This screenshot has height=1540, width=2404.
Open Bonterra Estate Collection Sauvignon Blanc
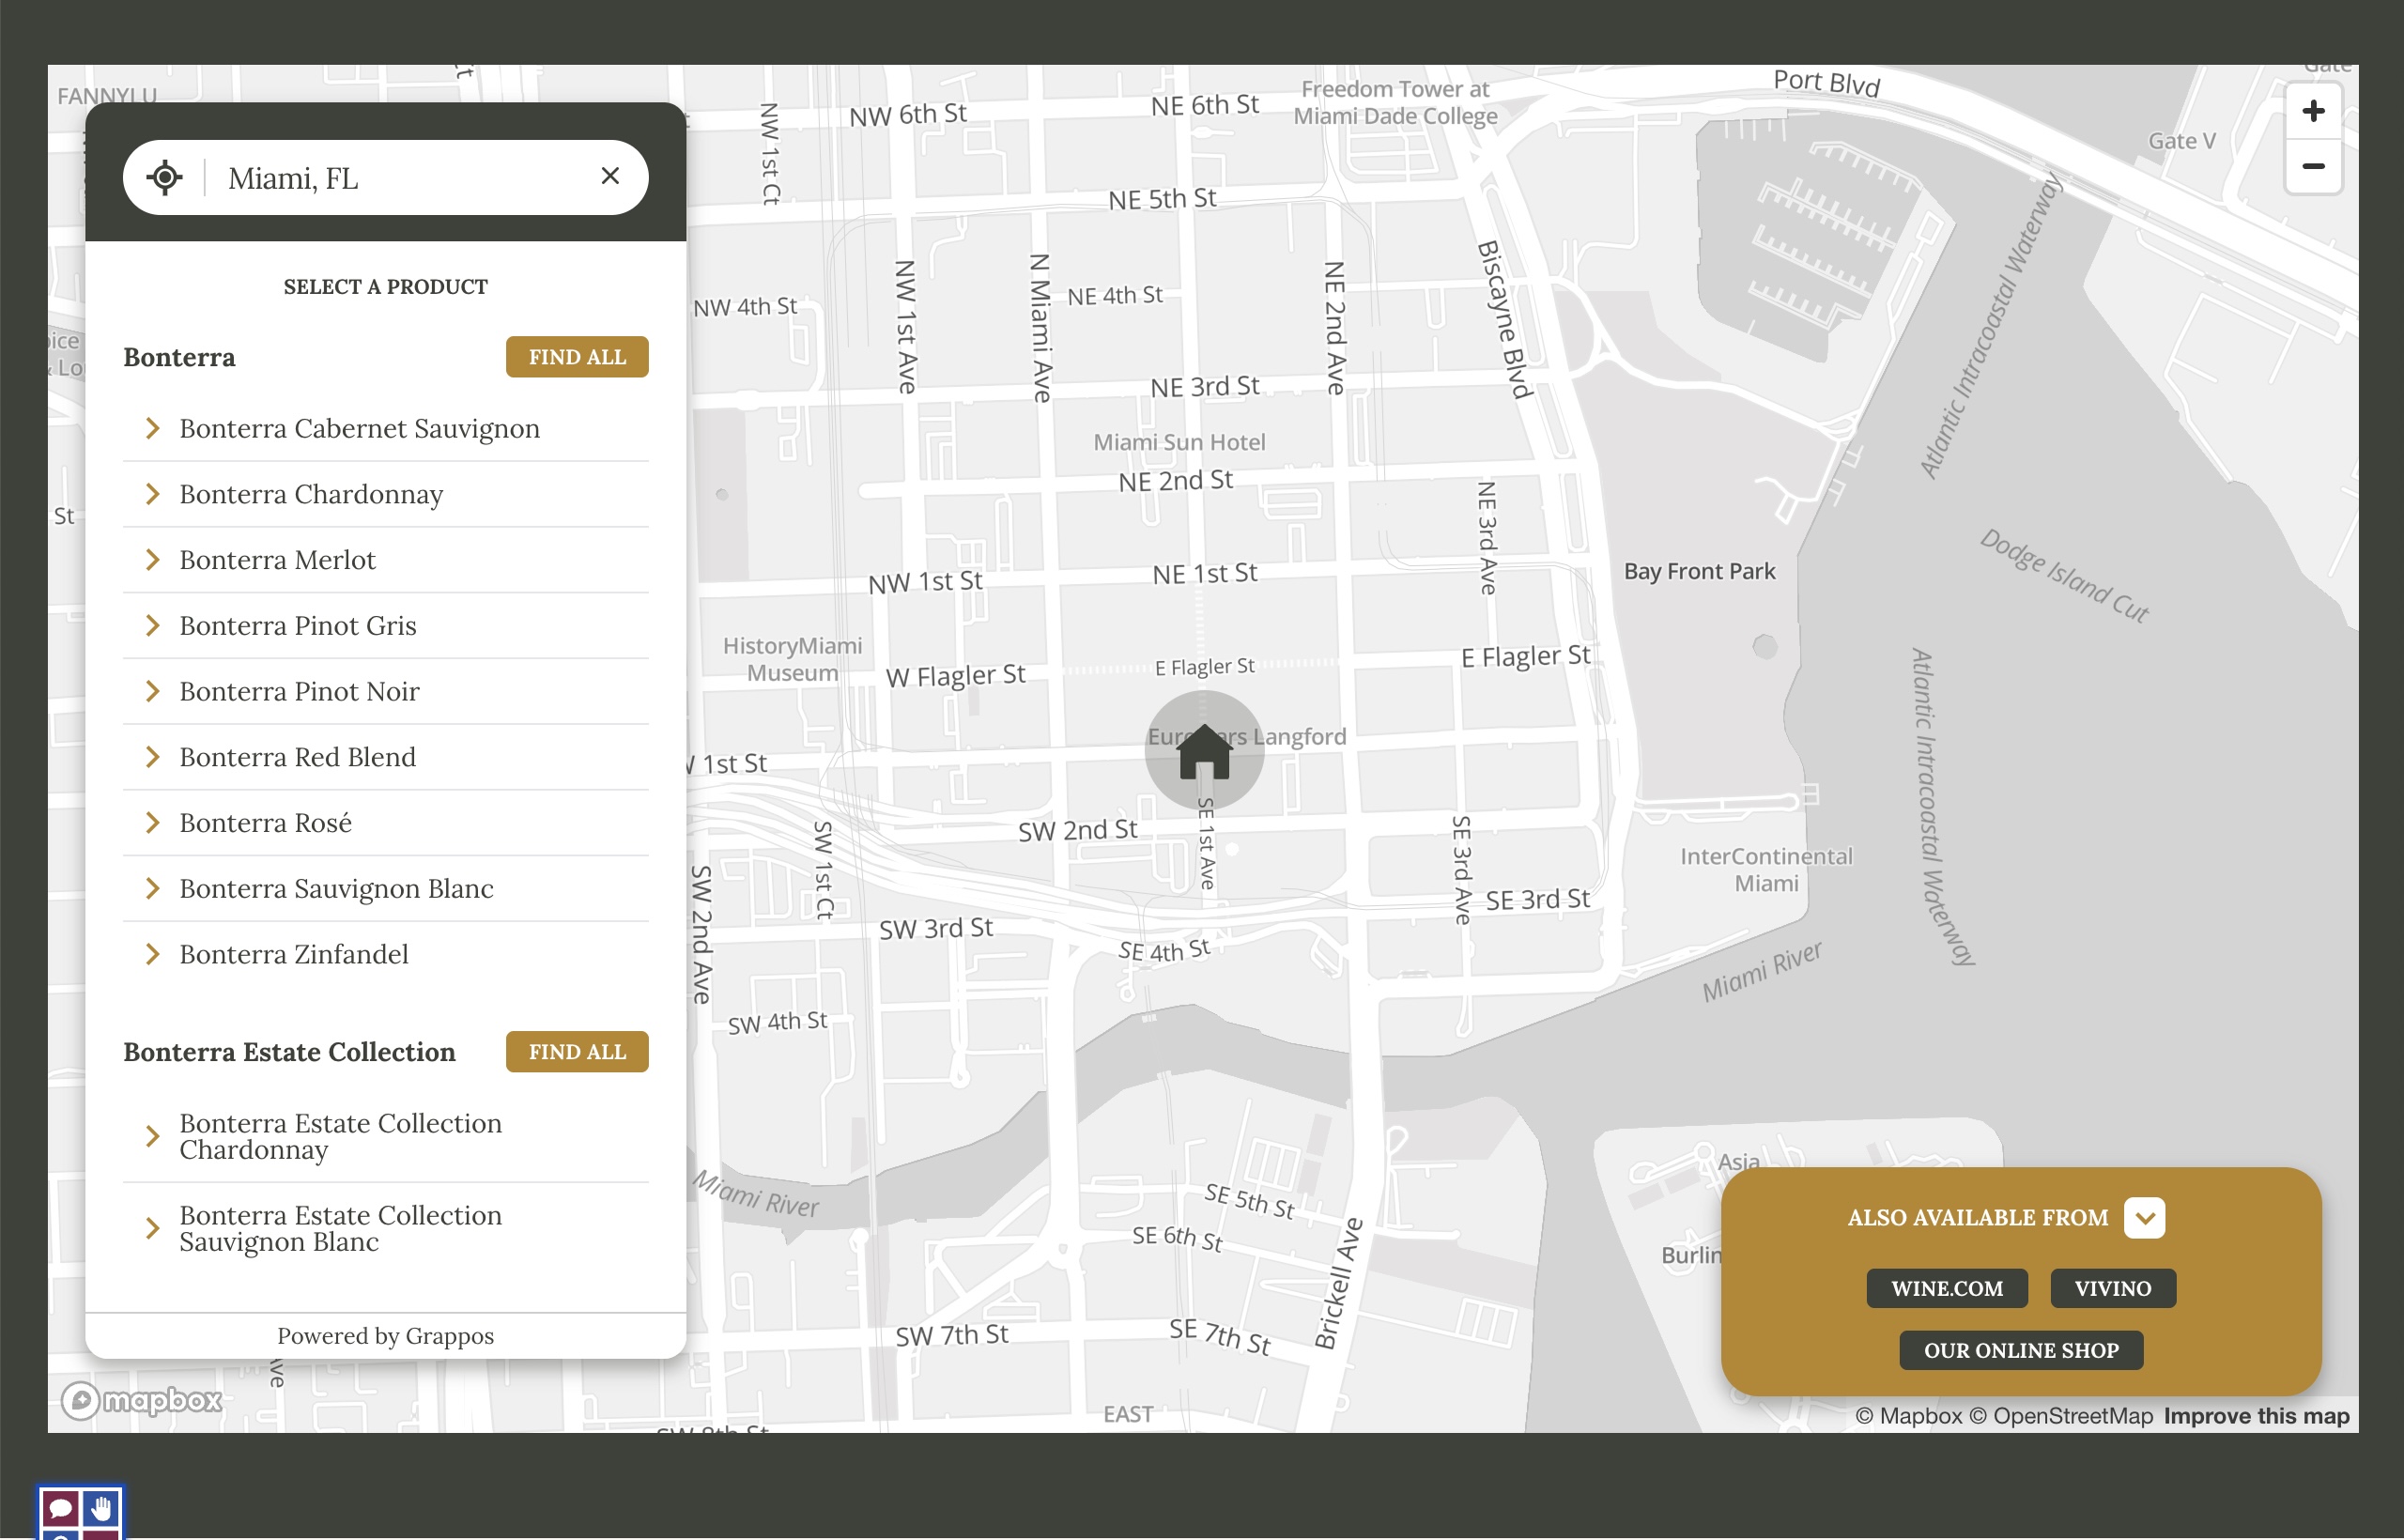pyautogui.click(x=340, y=1228)
